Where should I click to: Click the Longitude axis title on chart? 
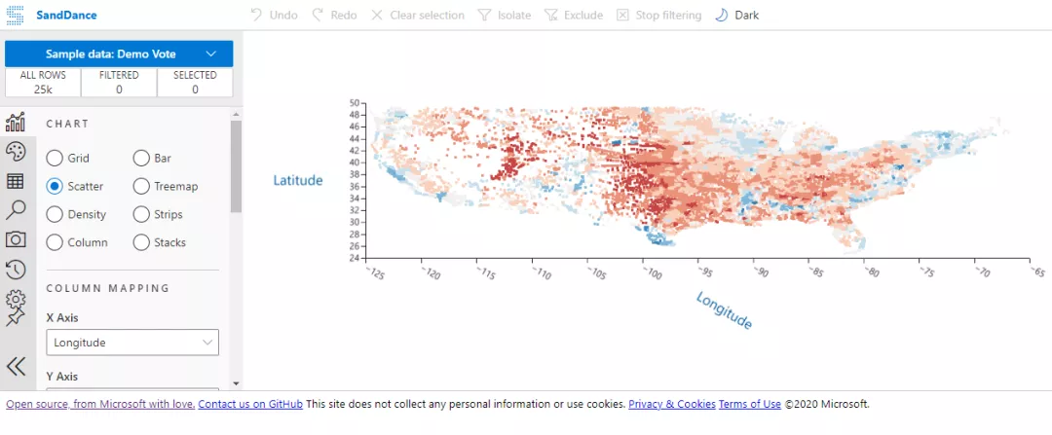click(x=724, y=310)
